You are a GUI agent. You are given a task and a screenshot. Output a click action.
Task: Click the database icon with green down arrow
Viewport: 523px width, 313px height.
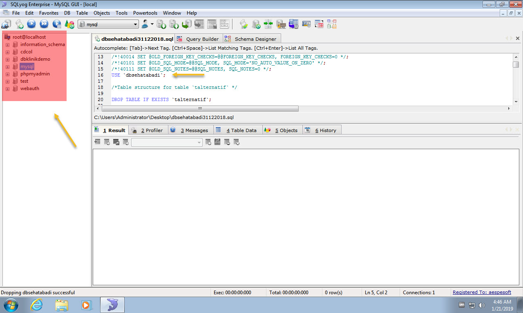161,24
